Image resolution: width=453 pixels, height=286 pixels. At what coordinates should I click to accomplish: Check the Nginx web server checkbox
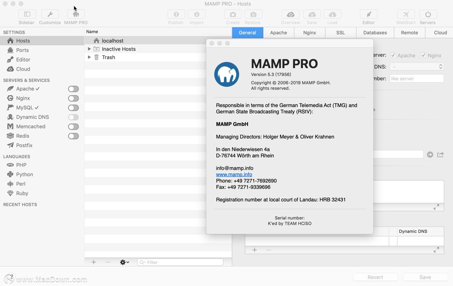pyautogui.click(x=423, y=55)
